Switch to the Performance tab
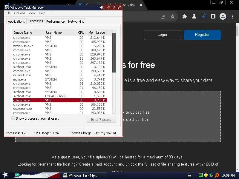 click(56, 21)
